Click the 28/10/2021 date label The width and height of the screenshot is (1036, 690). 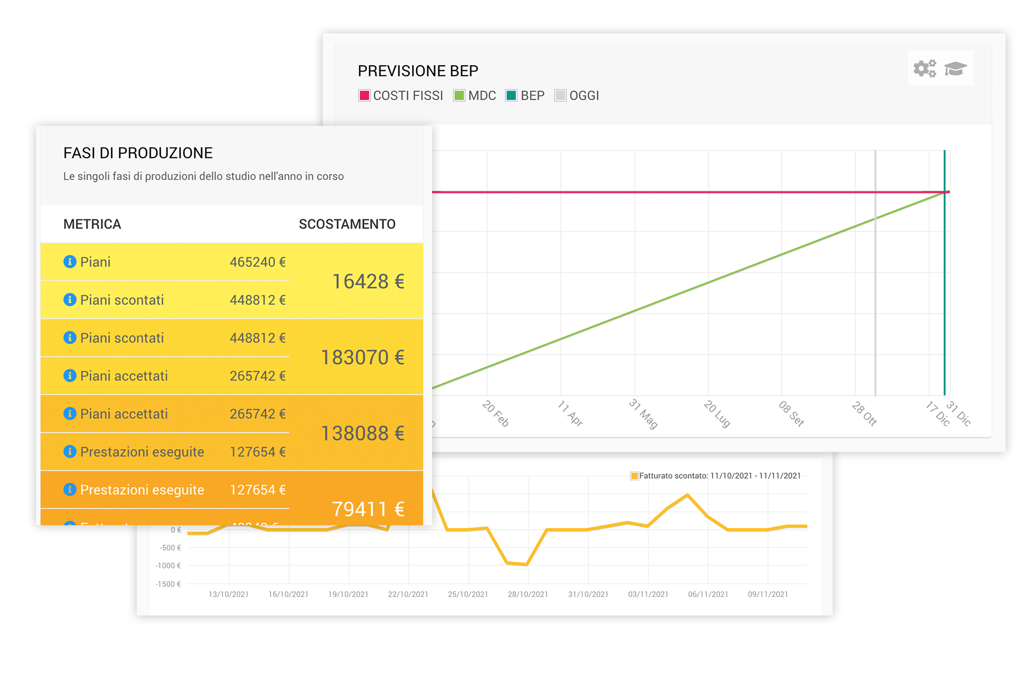coord(528,594)
